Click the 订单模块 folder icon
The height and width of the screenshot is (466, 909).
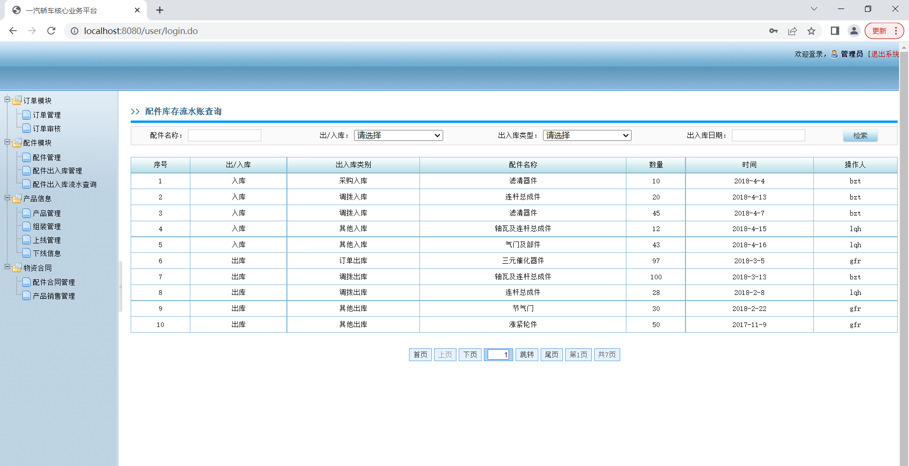(x=17, y=100)
